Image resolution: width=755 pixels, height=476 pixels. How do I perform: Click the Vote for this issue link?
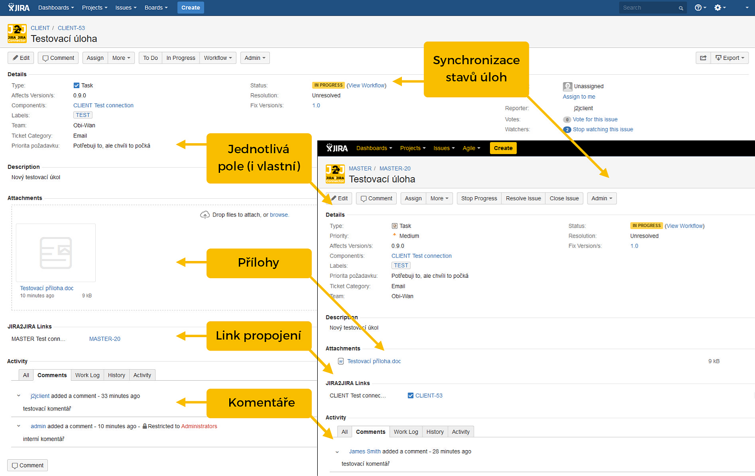click(595, 120)
